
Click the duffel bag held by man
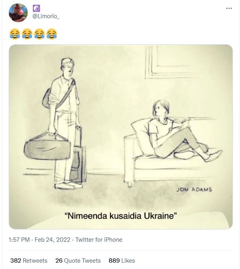[47, 148]
